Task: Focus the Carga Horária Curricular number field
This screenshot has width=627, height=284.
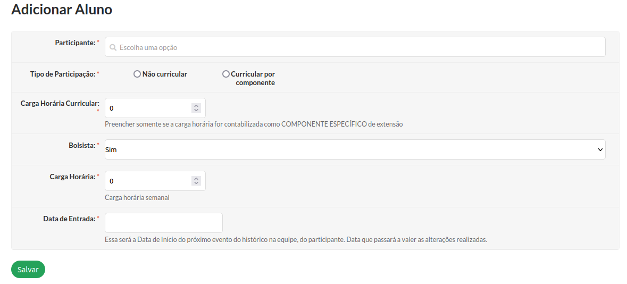Action: (155, 108)
